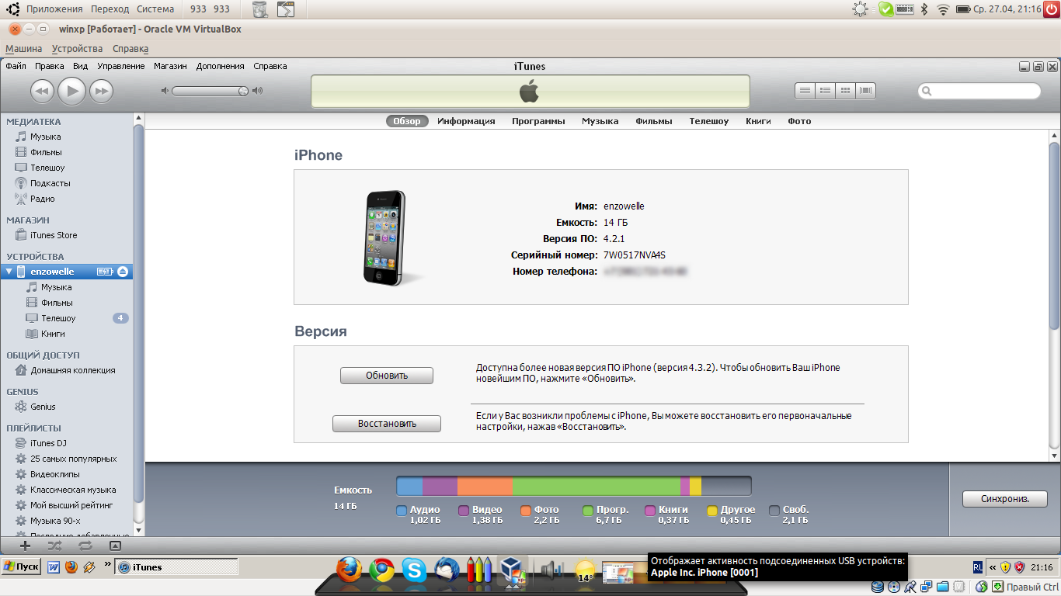
Task: Open the Справка menu in iTunes
Action: click(x=270, y=66)
